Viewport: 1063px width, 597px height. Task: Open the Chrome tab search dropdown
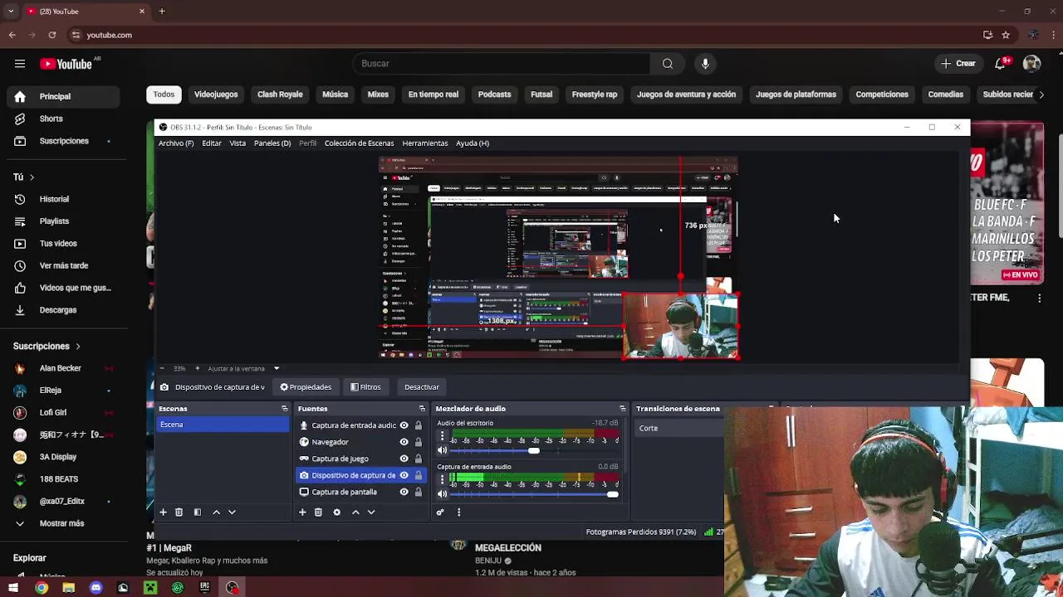tap(12, 11)
